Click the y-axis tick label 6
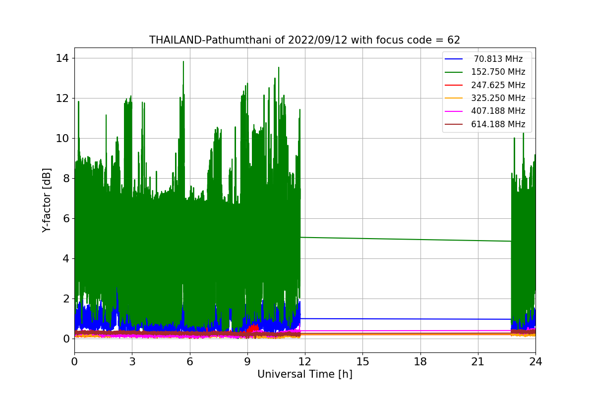The height and width of the screenshot is (396, 595). [x=66, y=218]
